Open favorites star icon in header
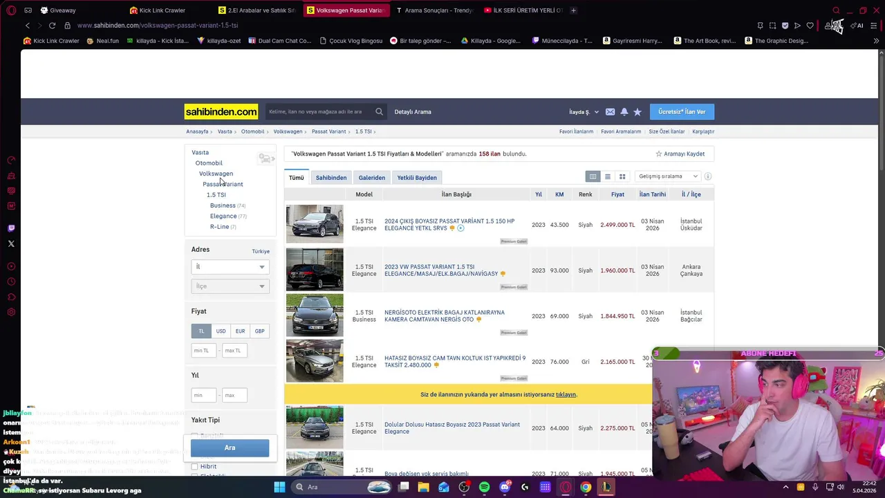885x498 pixels. pos(637,112)
